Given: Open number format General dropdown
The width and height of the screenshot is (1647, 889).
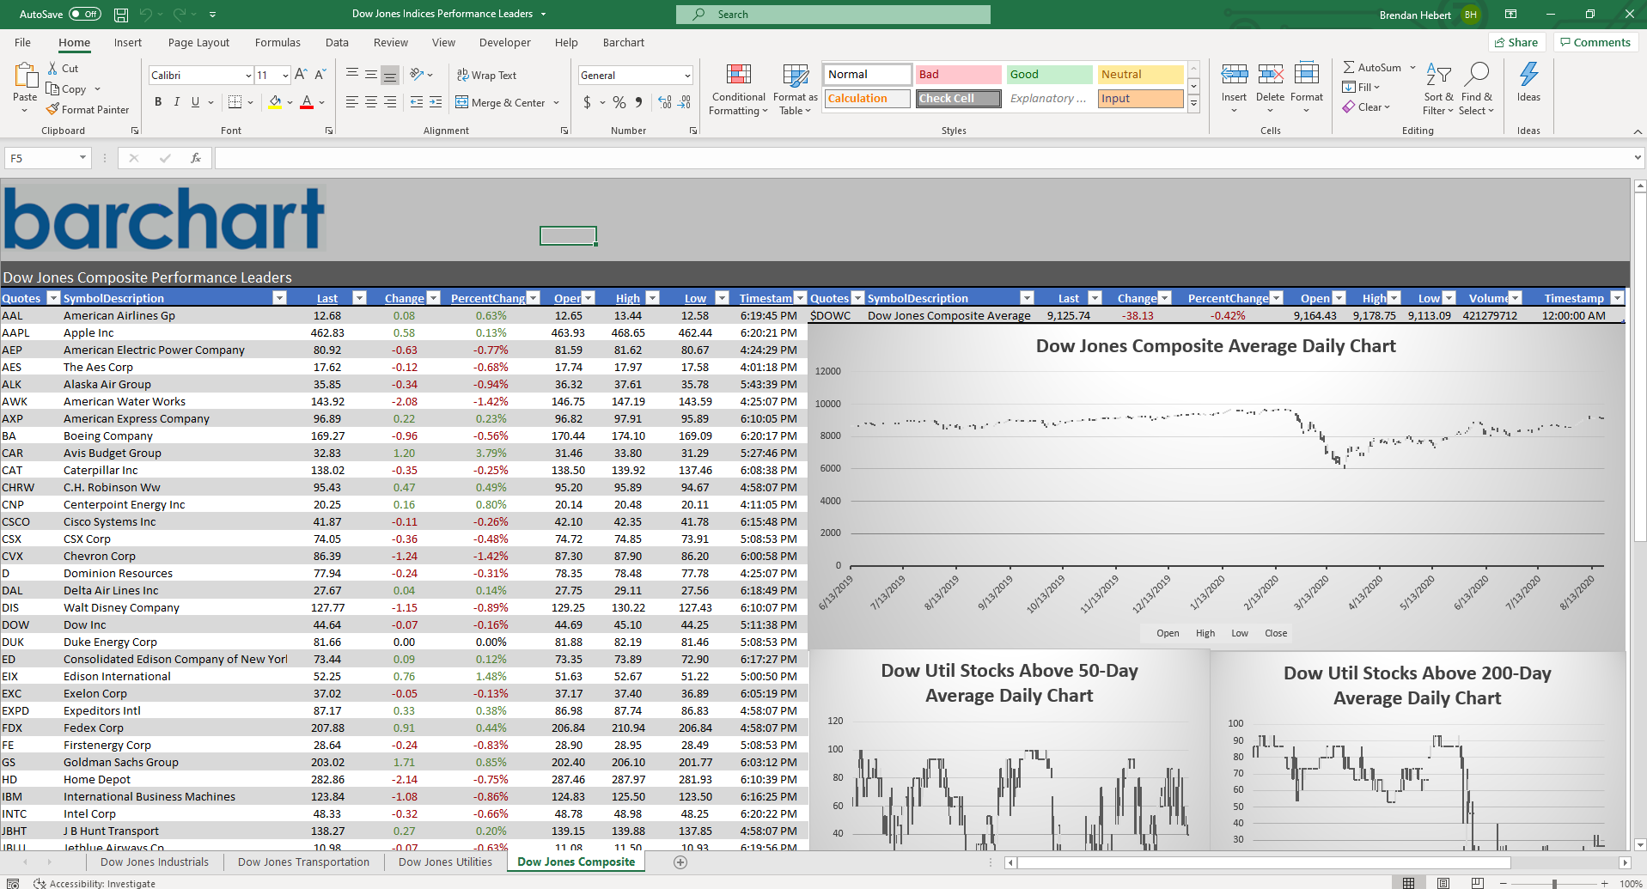Looking at the screenshot, I should point(687,76).
